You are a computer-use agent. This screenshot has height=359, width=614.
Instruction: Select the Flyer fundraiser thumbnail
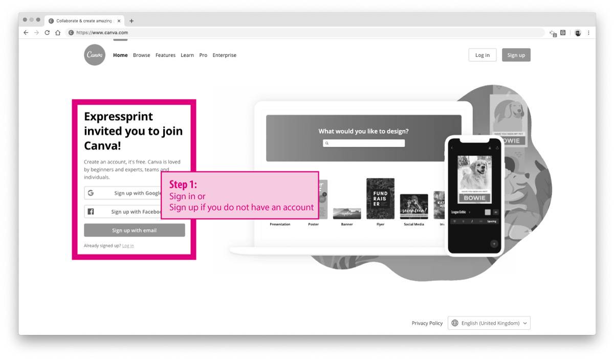[380, 198]
